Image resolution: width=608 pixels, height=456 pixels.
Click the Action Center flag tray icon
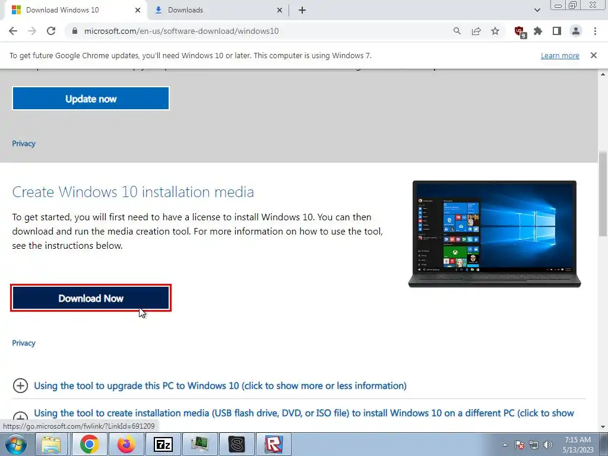click(520, 445)
